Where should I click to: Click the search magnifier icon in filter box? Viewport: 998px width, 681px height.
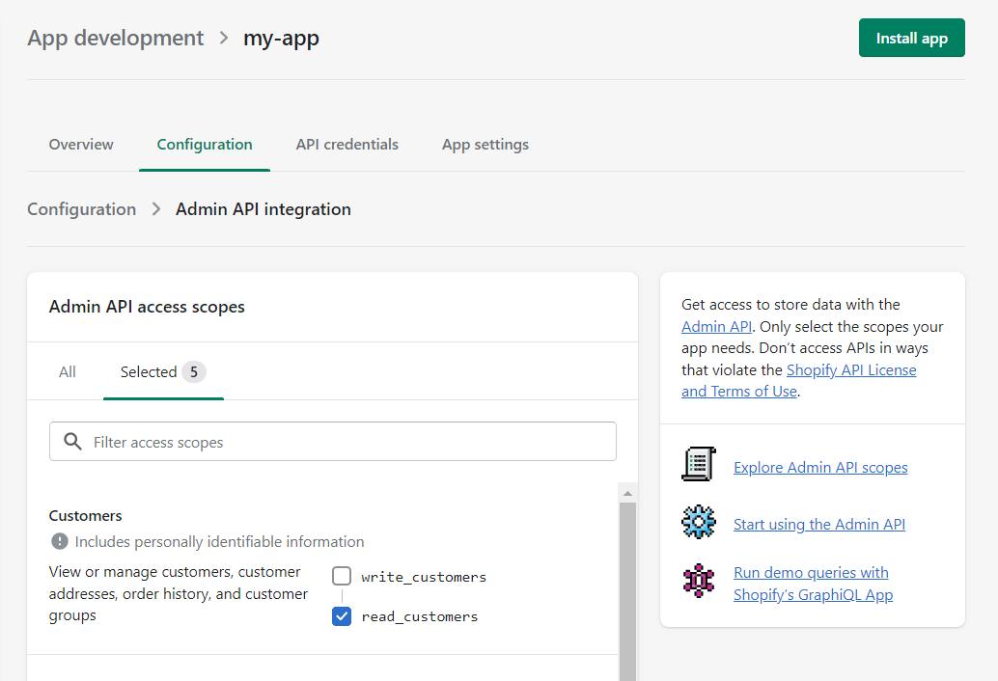coord(72,441)
